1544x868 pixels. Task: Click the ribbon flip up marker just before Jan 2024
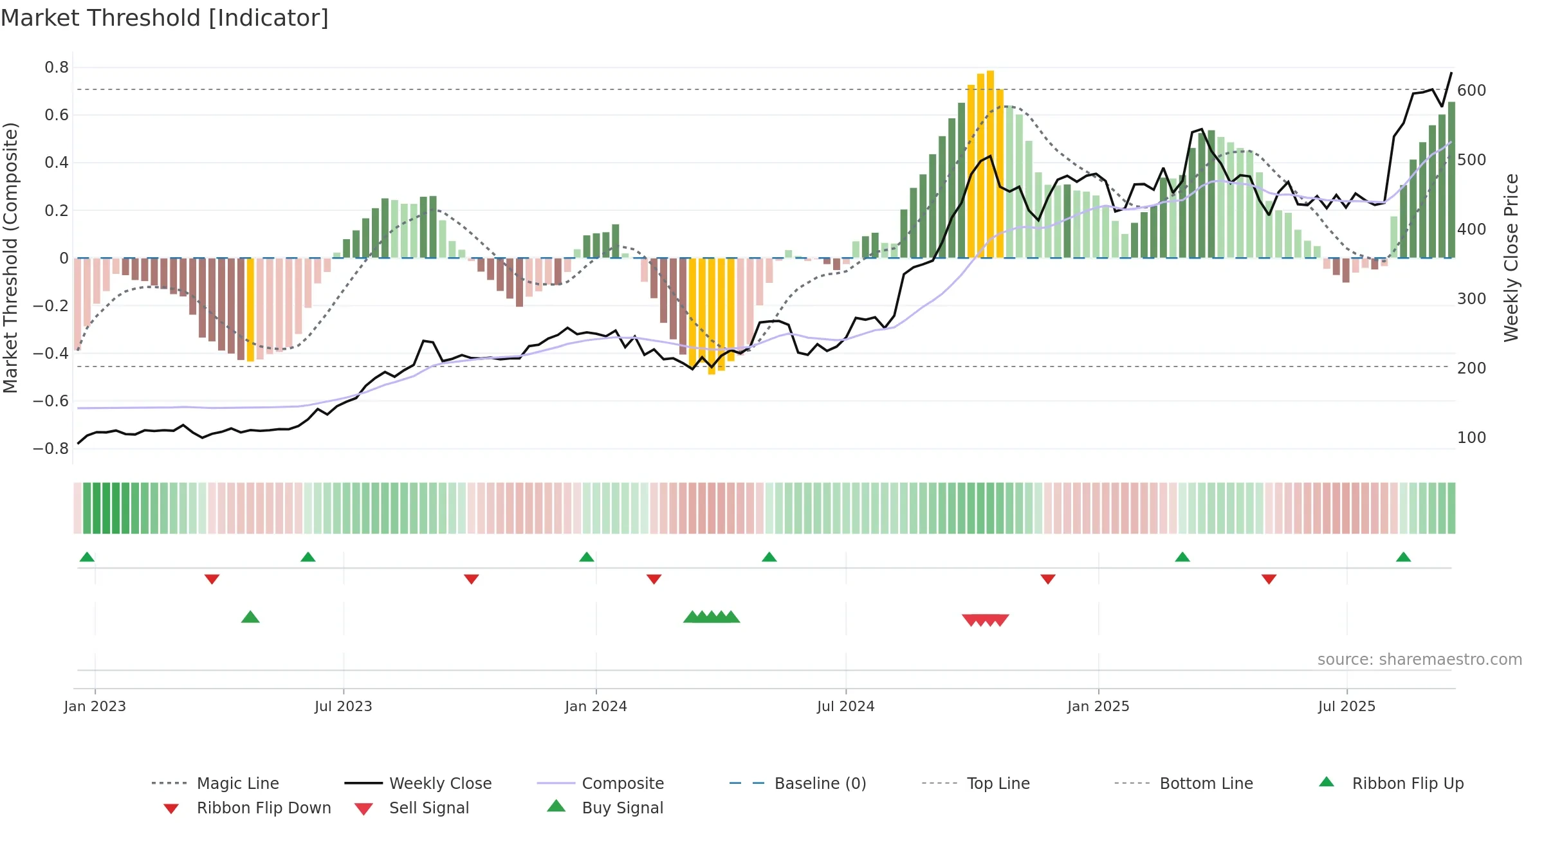(587, 557)
